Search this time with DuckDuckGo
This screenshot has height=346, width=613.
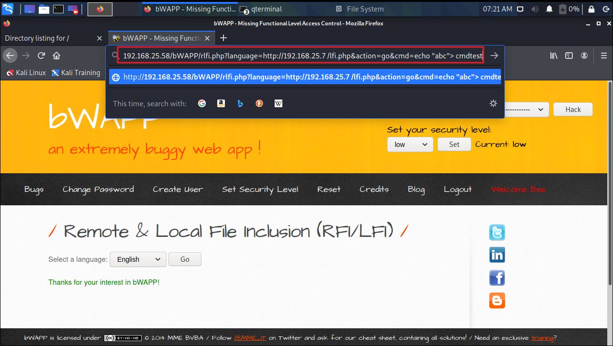[259, 103]
